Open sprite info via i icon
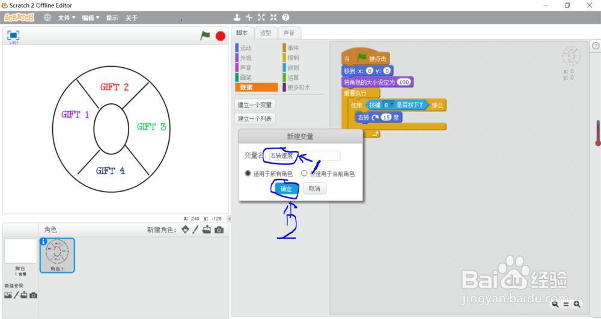 click(x=43, y=242)
